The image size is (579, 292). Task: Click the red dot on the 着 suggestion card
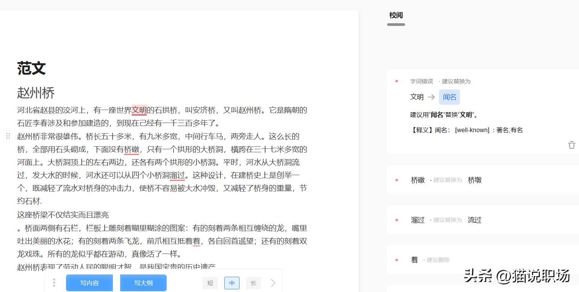(397, 259)
